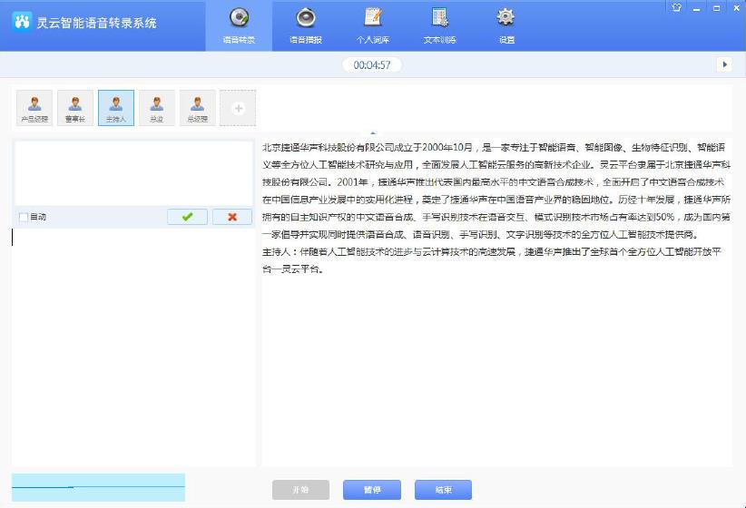Collapse speaker bar with small up triangle
The width and height of the screenshot is (746, 508).
point(373,132)
